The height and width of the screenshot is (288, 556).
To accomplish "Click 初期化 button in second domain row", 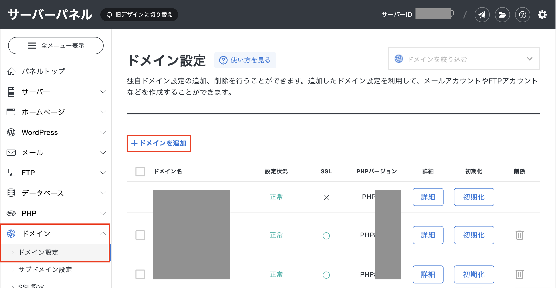I will 474,235.
